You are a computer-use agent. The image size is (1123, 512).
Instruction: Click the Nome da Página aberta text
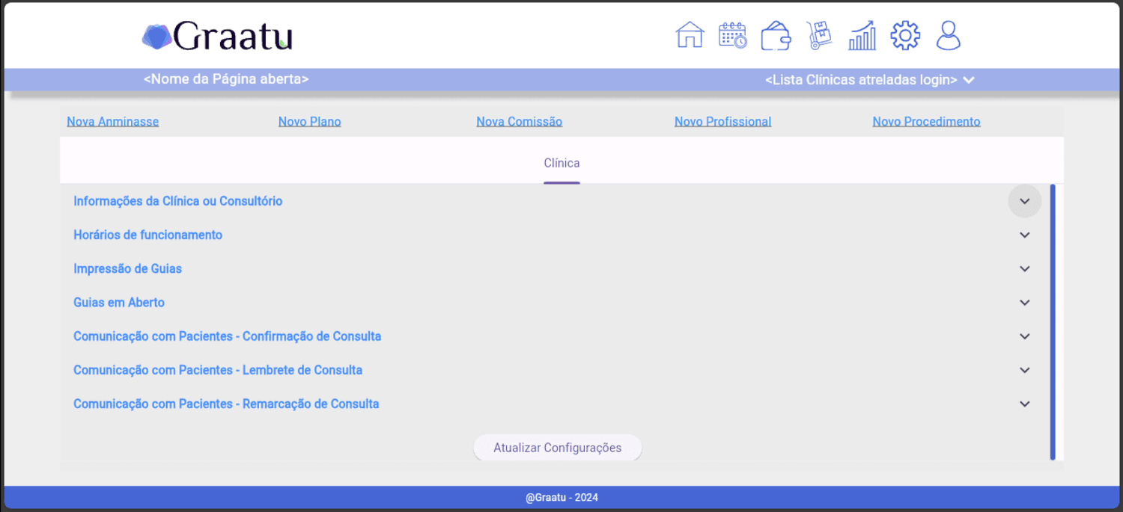coord(226,78)
